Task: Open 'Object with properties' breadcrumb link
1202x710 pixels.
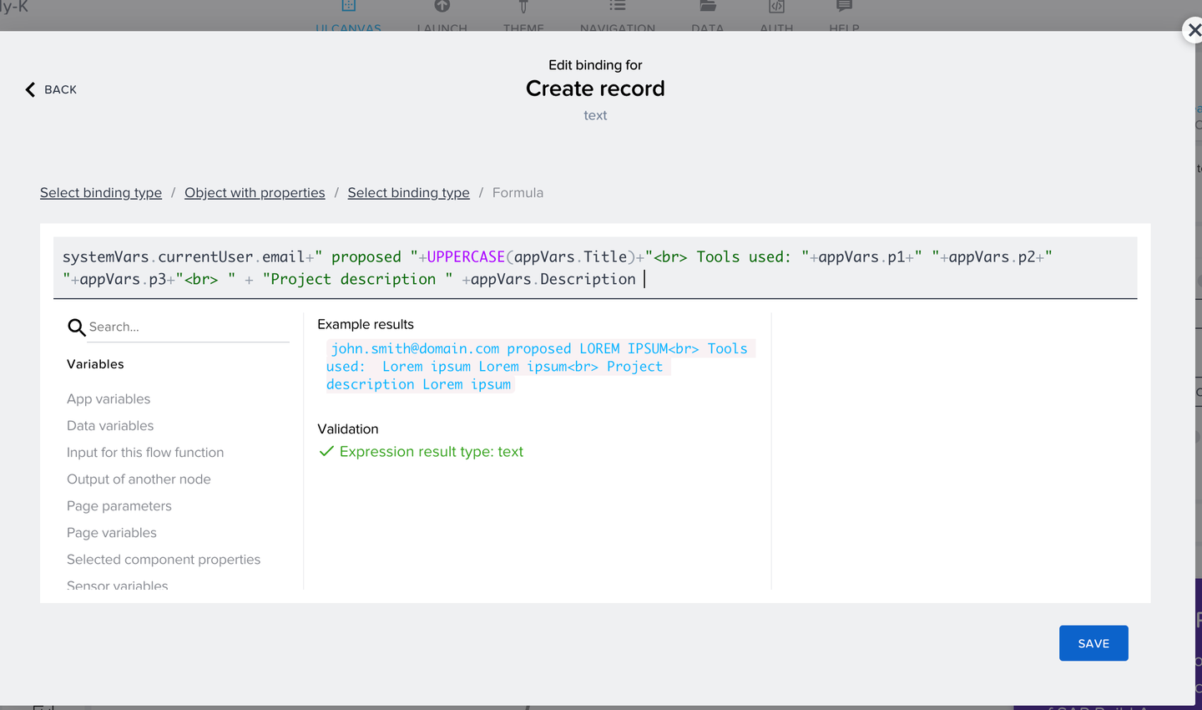Action: [255, 193]
